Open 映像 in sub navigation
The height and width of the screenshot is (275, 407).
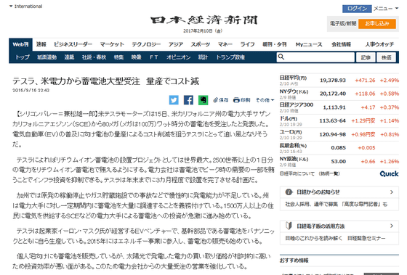pyautogui.click(x=137, y=57)
